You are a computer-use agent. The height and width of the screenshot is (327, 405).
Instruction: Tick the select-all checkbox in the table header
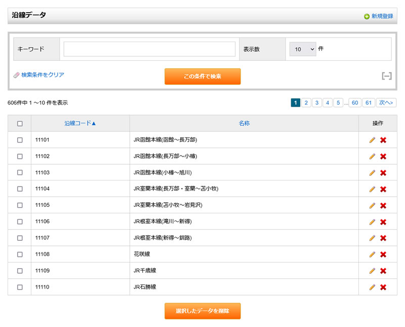tap(20, 123)
